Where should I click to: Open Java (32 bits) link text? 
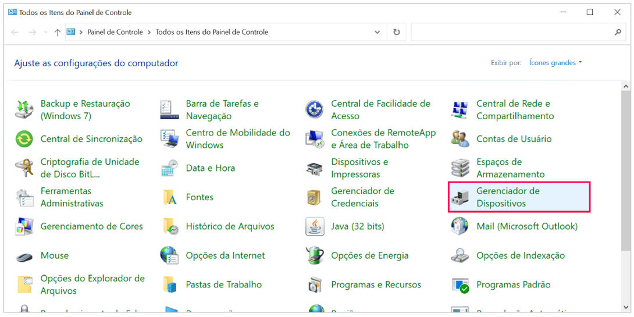tap(358, 226)
